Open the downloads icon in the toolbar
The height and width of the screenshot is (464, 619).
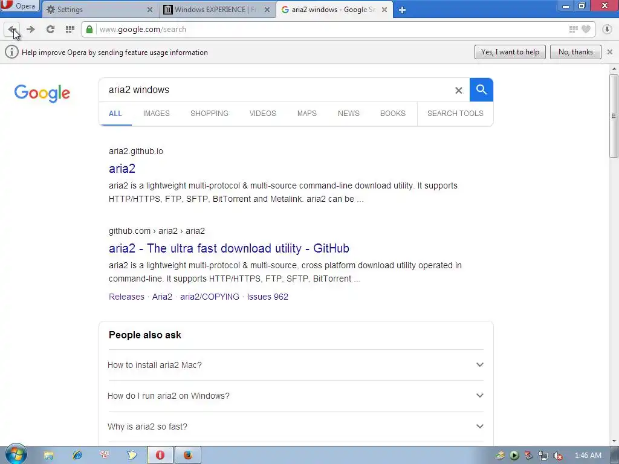click(607, 29)
